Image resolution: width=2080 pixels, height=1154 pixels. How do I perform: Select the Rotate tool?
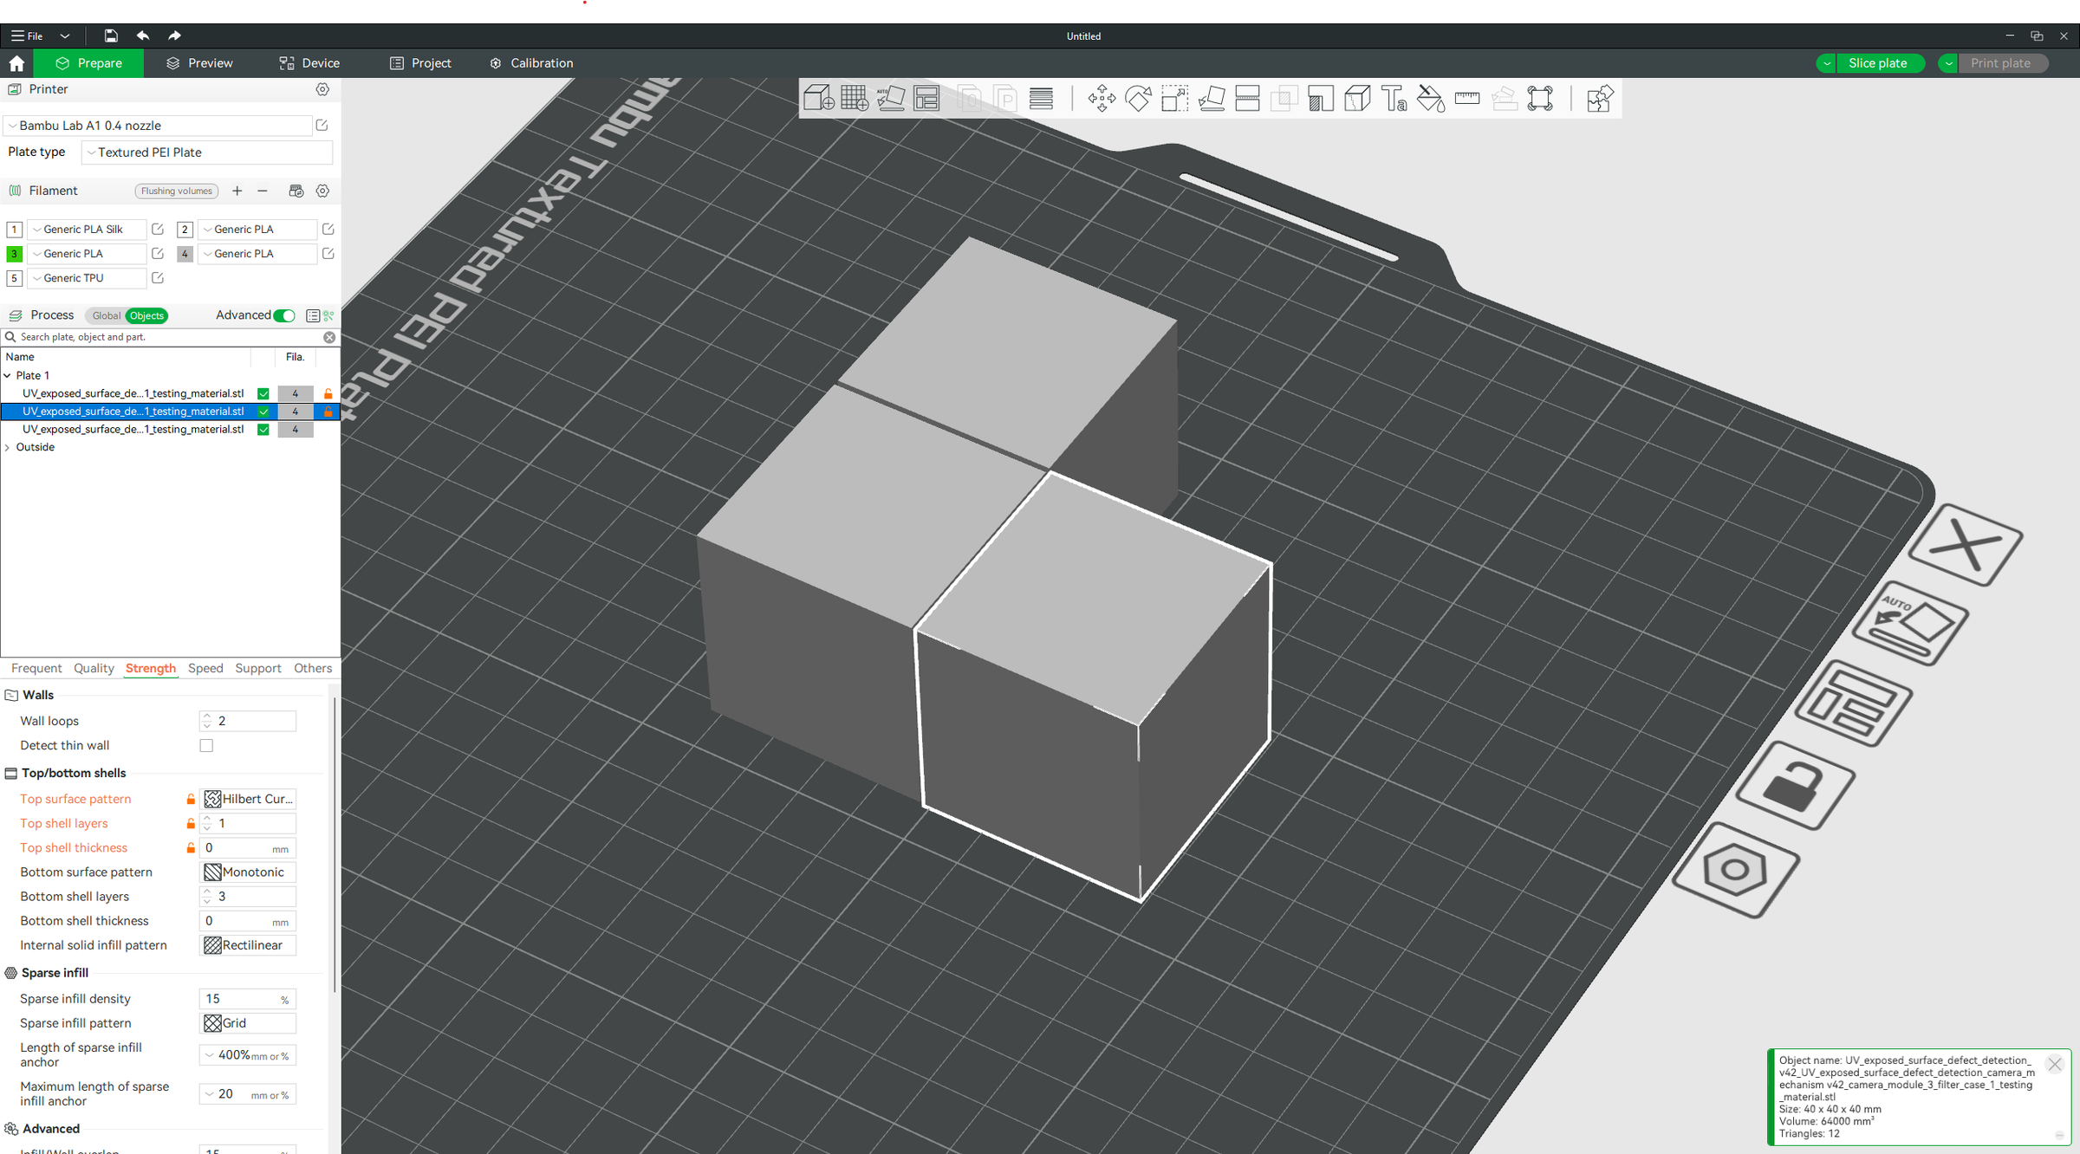tap(1138, 99)
